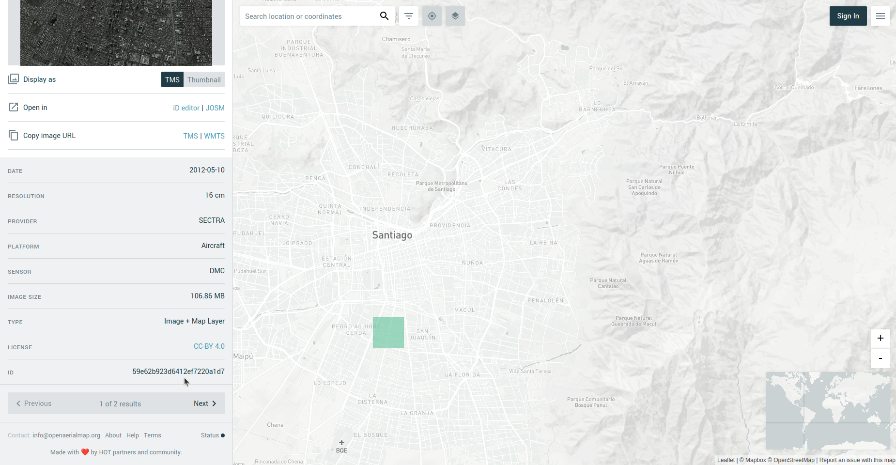Open the Terms page from the footer
Image resolution: width=896 pixels, height=465 pixels.
point(152,435)
